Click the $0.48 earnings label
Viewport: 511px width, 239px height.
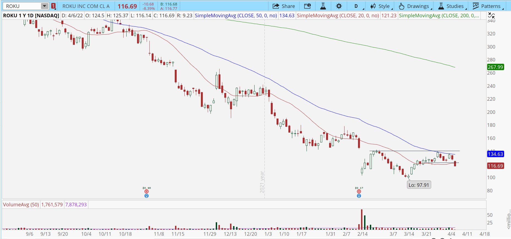(x=147, y=188)
